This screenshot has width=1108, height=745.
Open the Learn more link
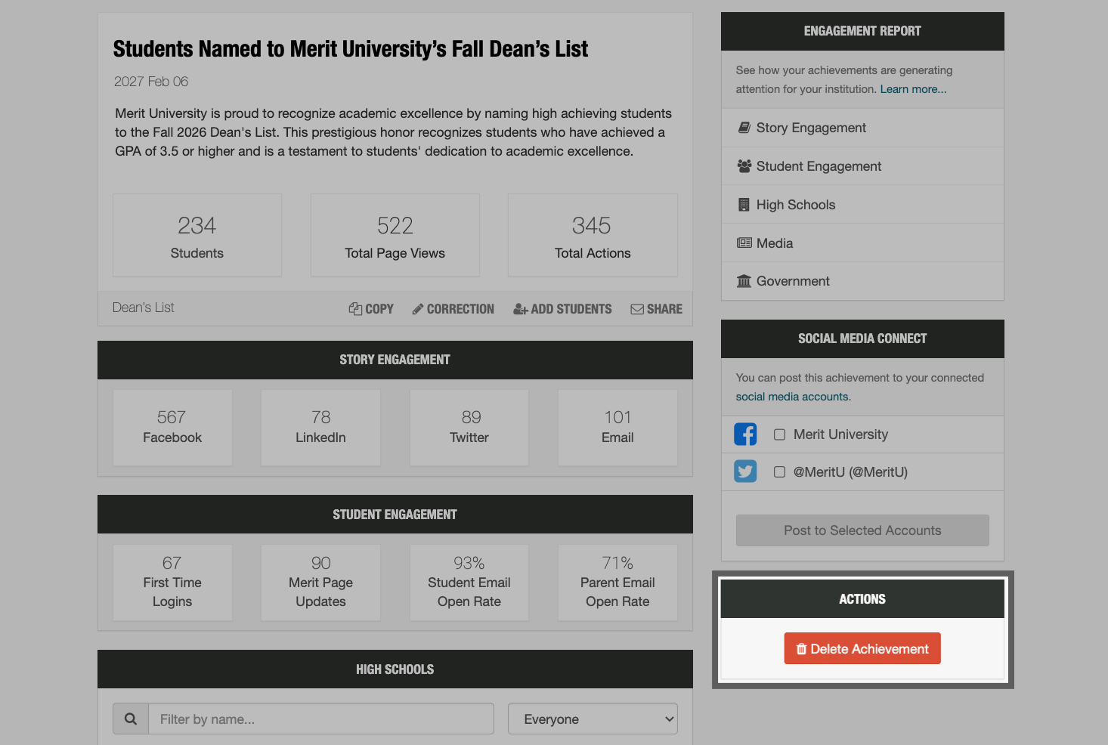coord(912,88)
